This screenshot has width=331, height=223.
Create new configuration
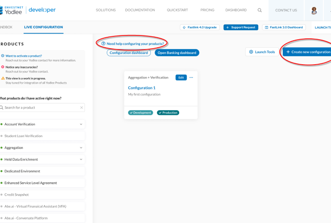[307, 52]
